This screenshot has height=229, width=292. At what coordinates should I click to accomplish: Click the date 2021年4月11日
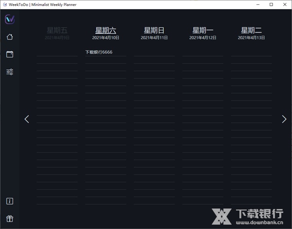[154, 38]
